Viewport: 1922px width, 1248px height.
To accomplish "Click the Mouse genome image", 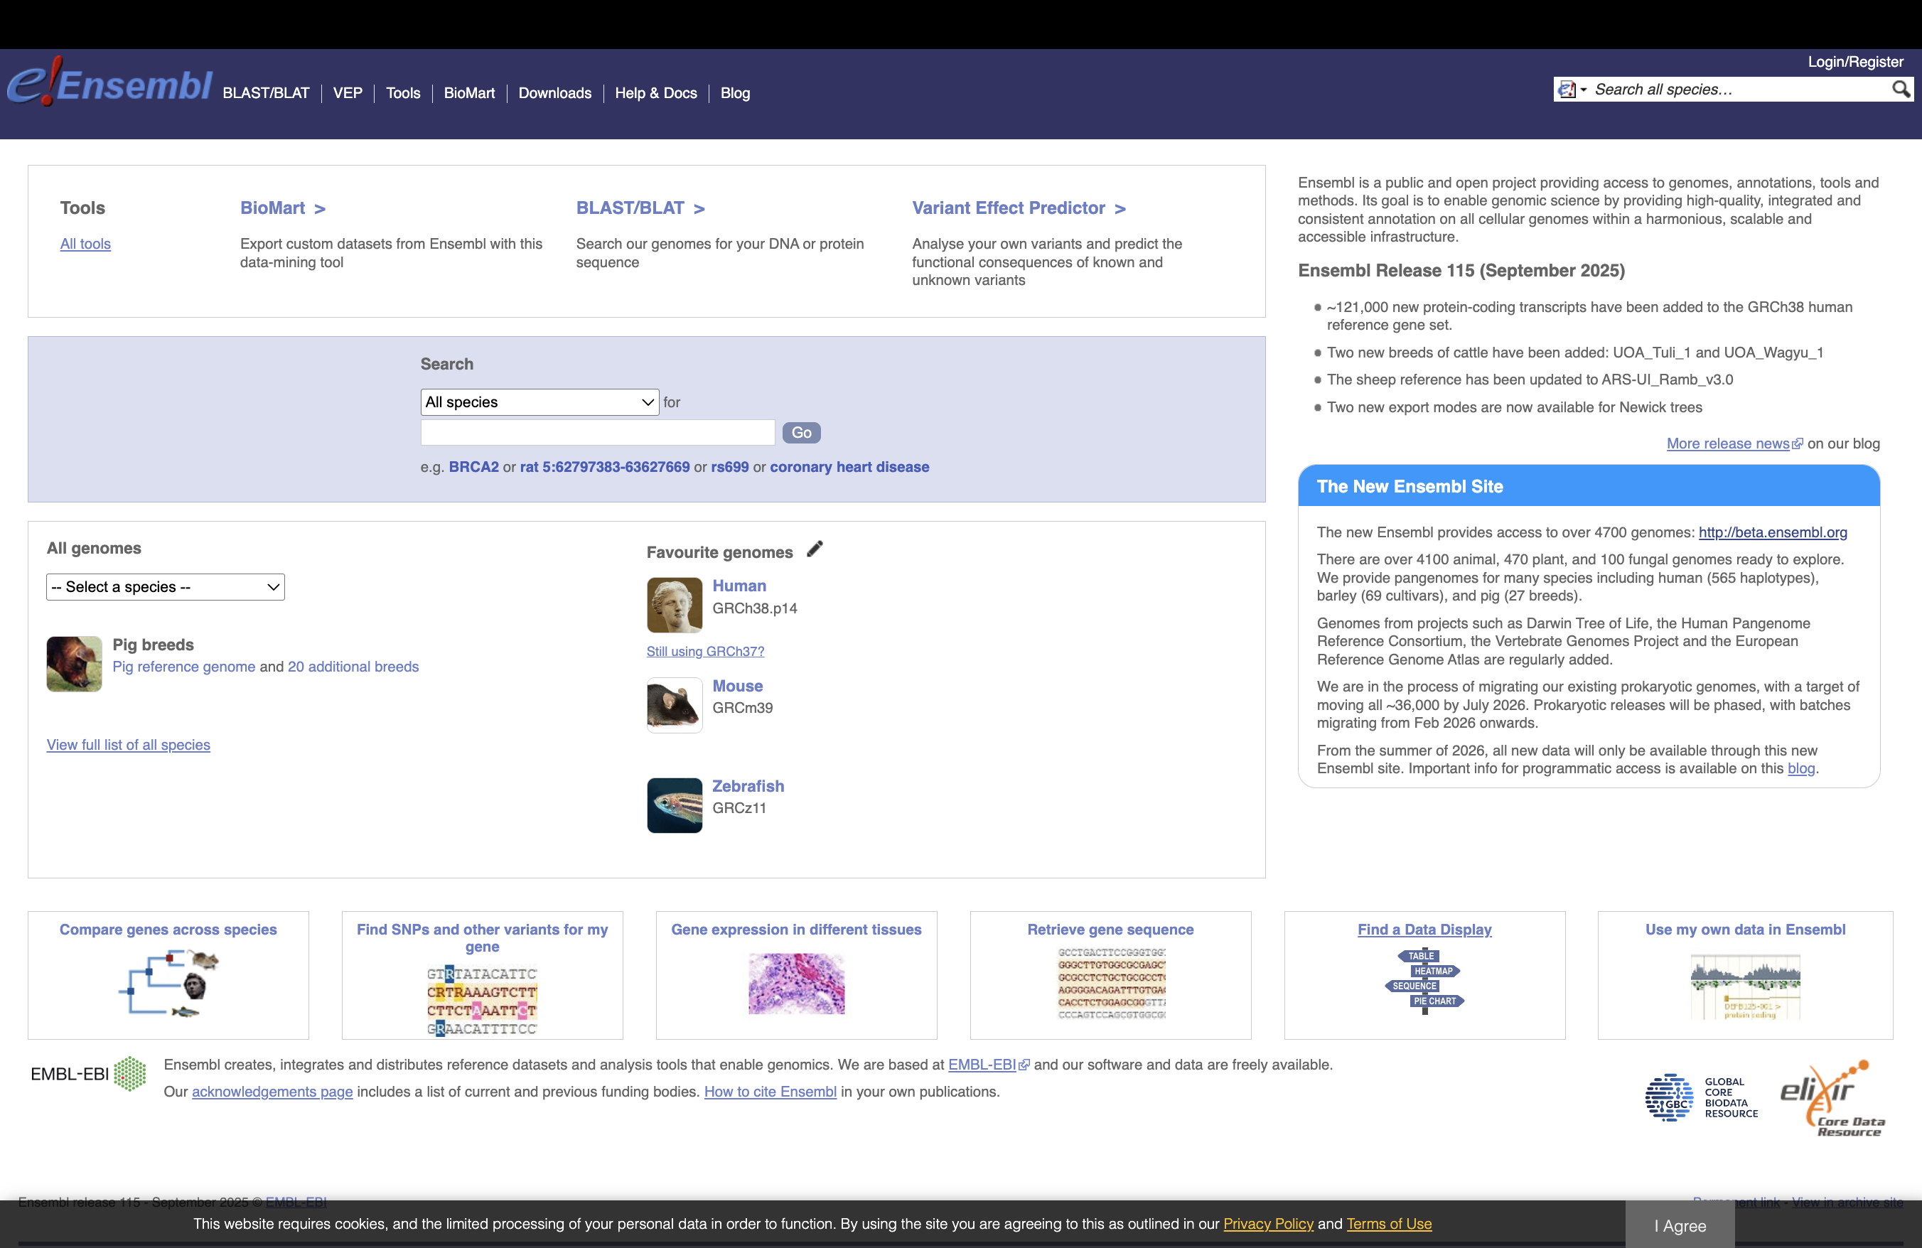I will coord(674,705).
